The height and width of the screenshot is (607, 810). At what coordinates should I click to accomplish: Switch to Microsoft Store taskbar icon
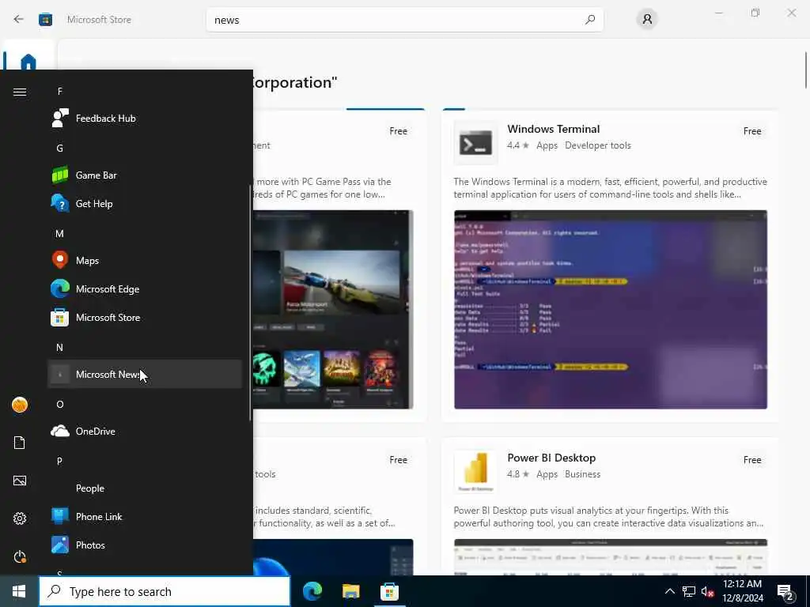click(389, 591)
